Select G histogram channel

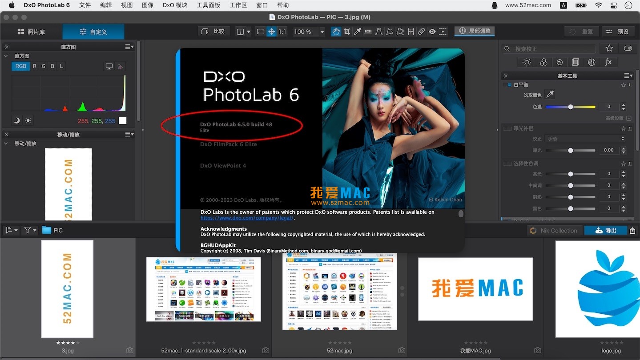(44, 66)
